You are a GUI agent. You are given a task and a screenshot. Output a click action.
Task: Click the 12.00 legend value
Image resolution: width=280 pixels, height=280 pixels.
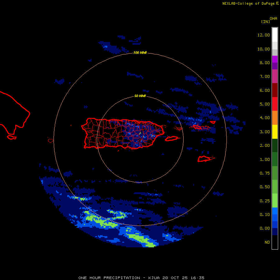point(264,35)
